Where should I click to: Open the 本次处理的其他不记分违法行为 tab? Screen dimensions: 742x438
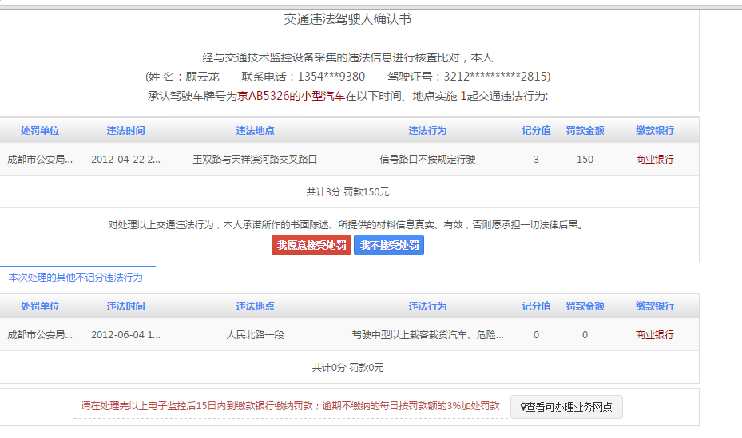click(x=76, y=278)
